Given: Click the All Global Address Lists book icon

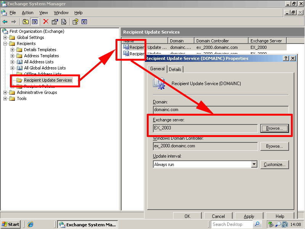Looking at the screenshot, I should tap(19, 68).
